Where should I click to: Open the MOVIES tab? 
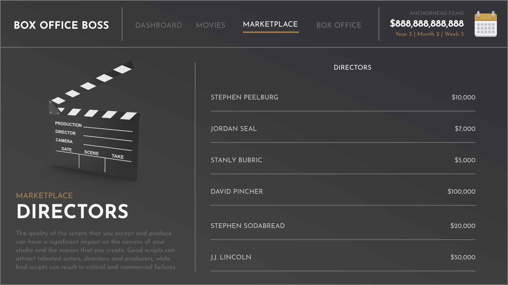211,25
